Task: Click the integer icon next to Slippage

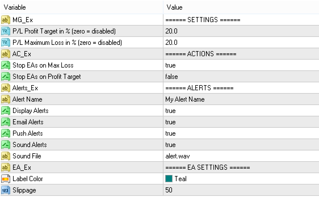Action: [5, 190]
